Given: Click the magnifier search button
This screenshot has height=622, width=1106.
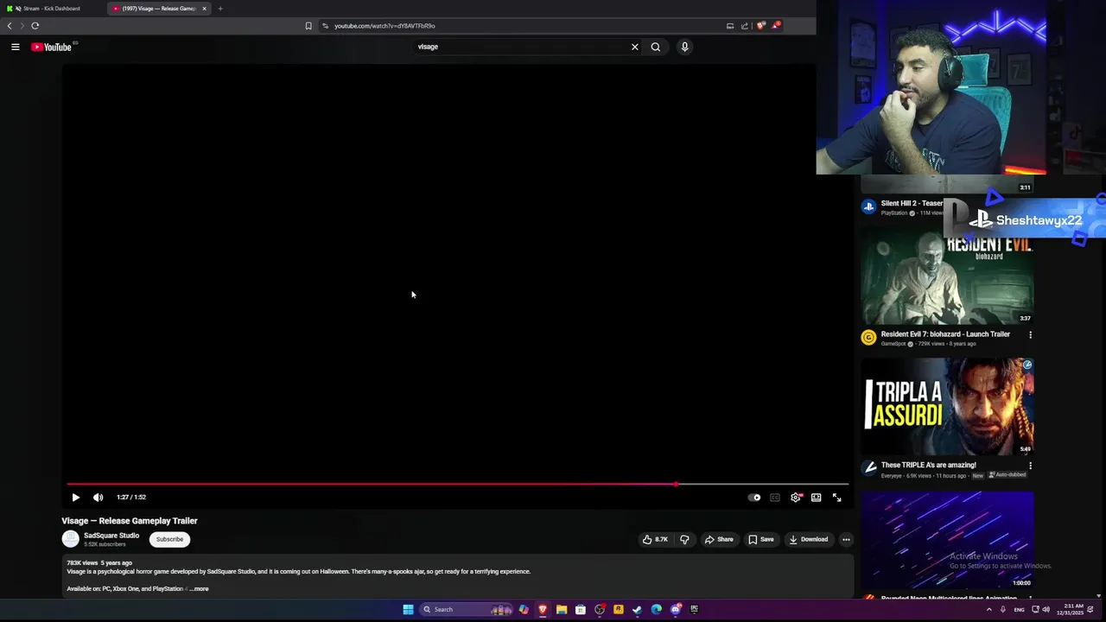Looking at the screenshot, I should click(x=656, y=47).
